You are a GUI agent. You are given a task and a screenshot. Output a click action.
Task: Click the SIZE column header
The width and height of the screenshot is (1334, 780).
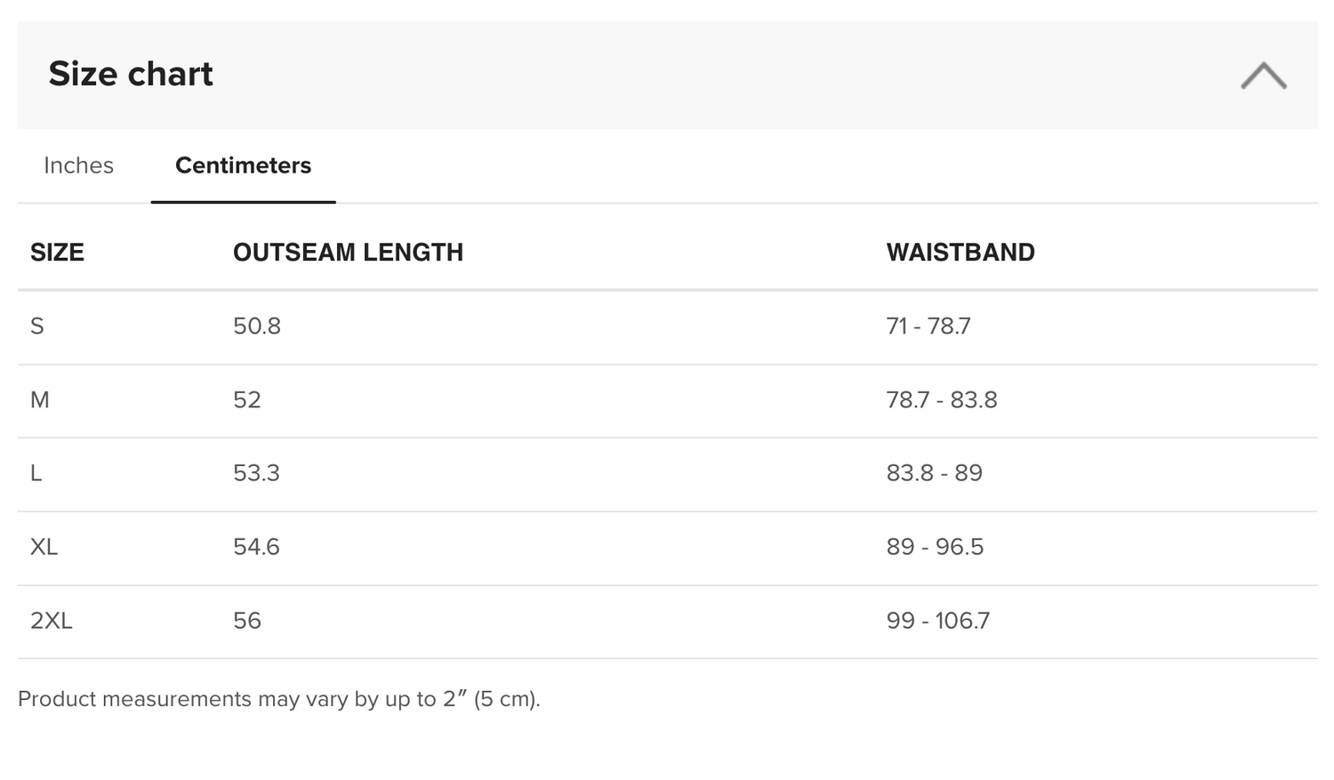coord(57,253)
